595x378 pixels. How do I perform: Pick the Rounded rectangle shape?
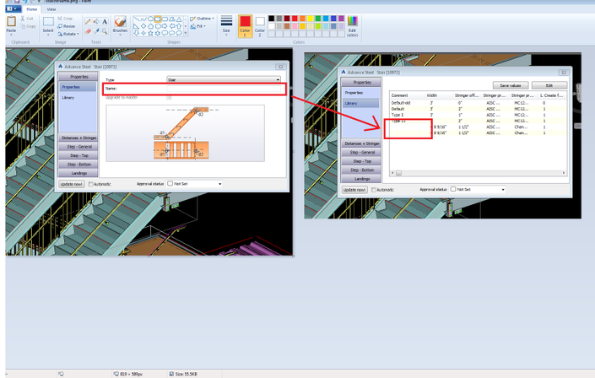click(x=165, y=19)
